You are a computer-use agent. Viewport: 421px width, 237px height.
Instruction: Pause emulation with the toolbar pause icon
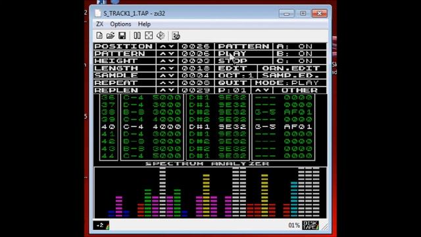(x=137, y=36)
